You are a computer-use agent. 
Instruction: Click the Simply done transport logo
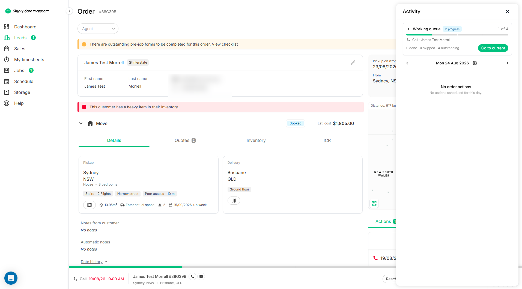pyautogui.click(x=27, y=11)
